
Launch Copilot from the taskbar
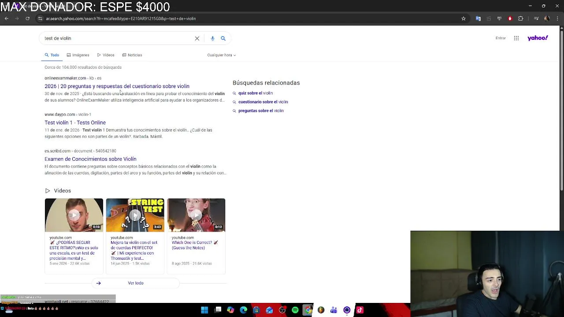(x=230, y=310)
